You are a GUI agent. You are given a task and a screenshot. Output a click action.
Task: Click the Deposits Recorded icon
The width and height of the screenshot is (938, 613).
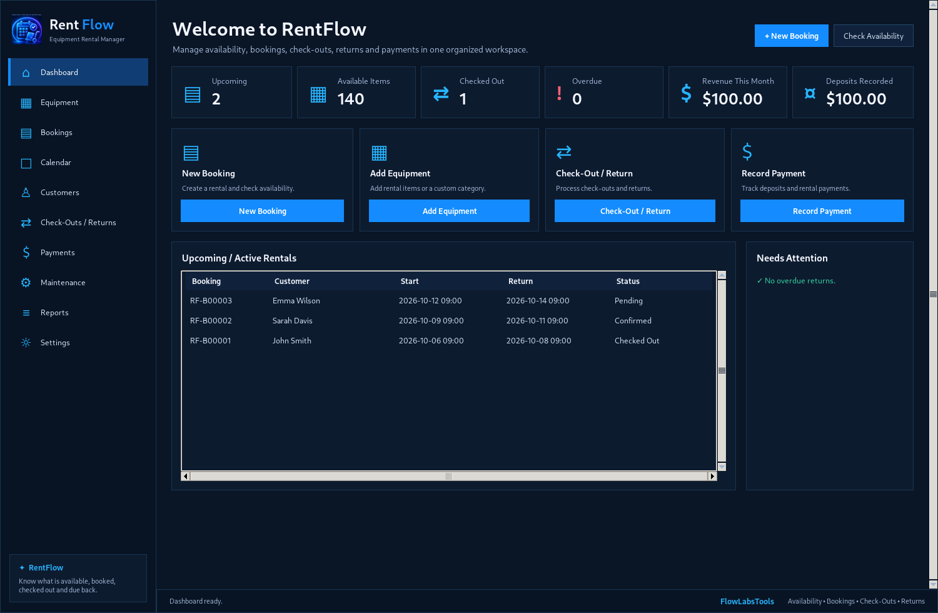[x=810, y=93]
